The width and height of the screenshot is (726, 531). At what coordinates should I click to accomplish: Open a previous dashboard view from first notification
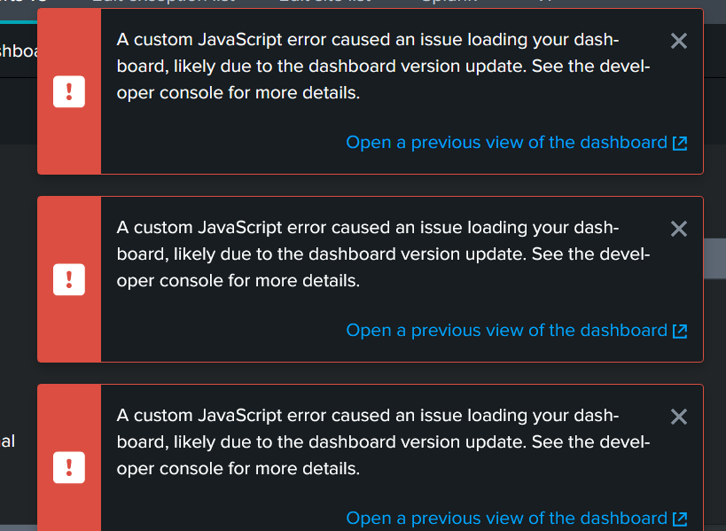pyautogui.click(x=505, y=143)
